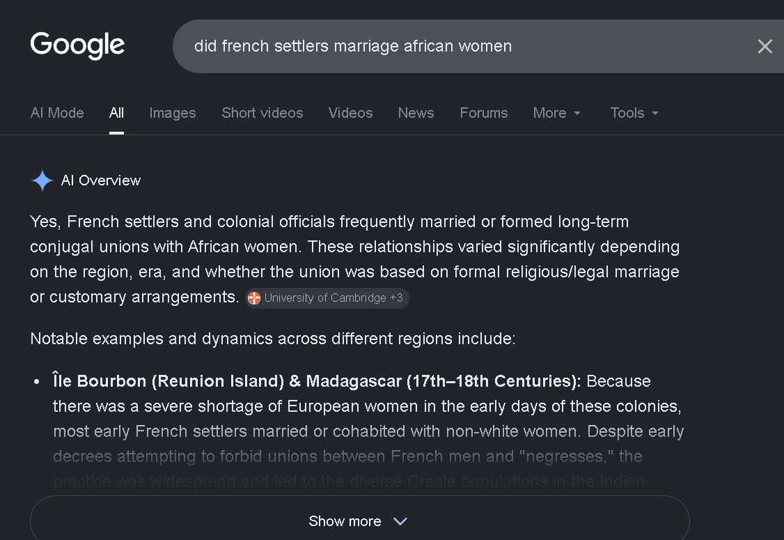Viewport: 784px width, 540px height.
Task: Open the Short videos tab
Action: (x=262, y=113)
